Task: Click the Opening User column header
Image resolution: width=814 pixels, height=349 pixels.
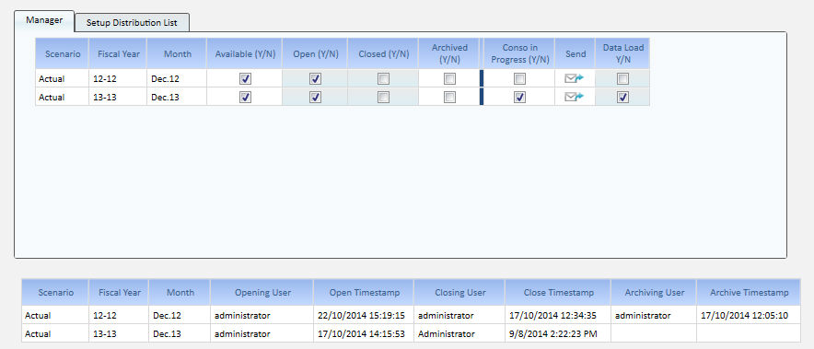Action: point(262,293)
